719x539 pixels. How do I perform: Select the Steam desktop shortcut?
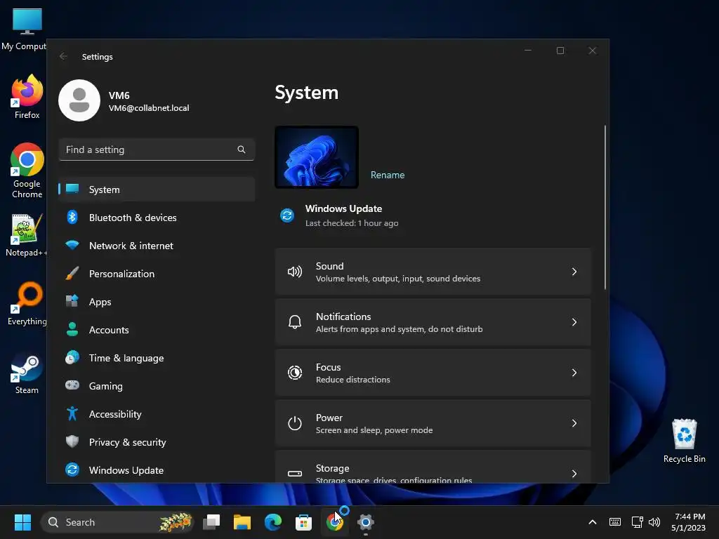tap(27, 373)
